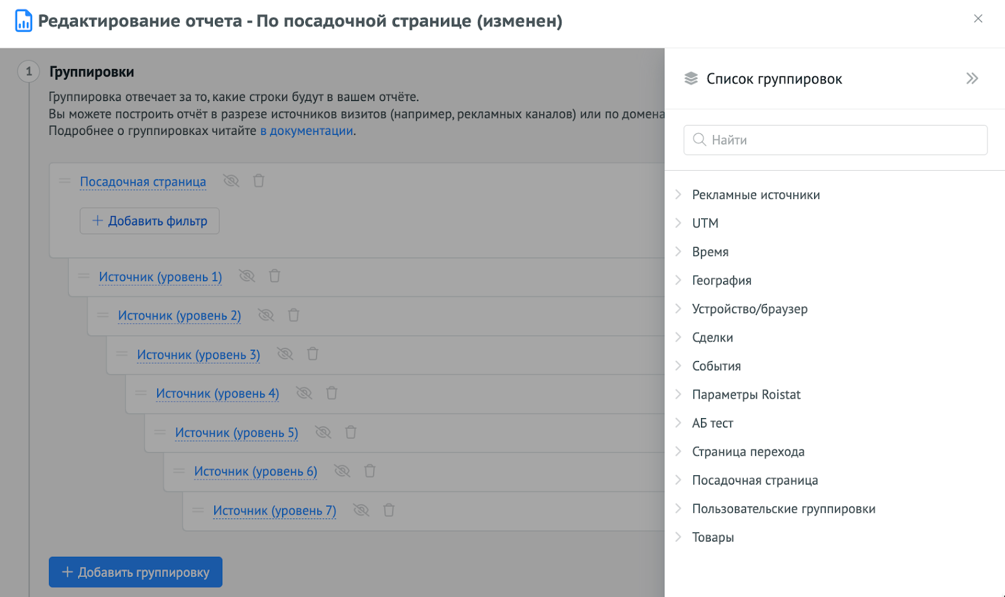Click the Добавить группировку button
The width and height of the screenshot is (1005, 597).
point(135,571)
